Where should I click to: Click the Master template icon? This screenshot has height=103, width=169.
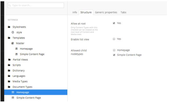point(13,43)
